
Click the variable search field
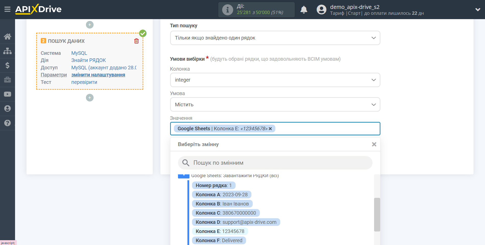275,163
